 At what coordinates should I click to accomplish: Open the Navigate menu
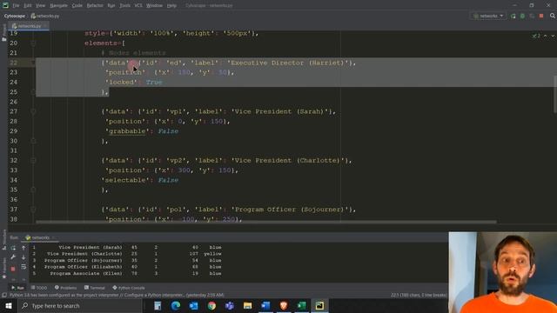click(58, 6)
